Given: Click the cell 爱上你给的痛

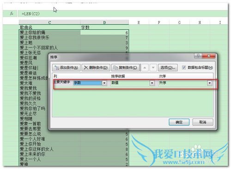Looking at the screenshot, I should [49, 33].
